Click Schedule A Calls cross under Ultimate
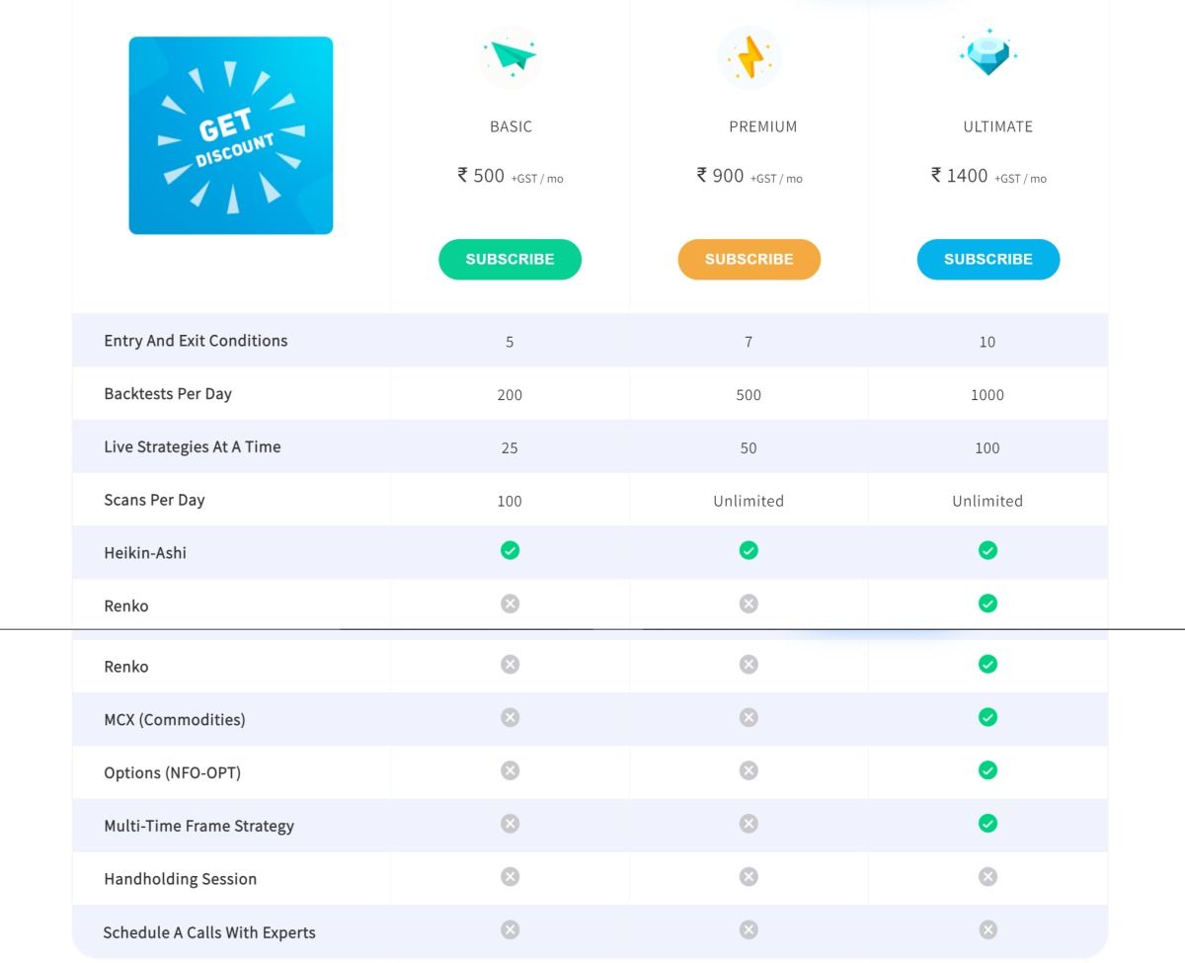Viewport: 1185px width, 963px height. (x=987, y=929)
